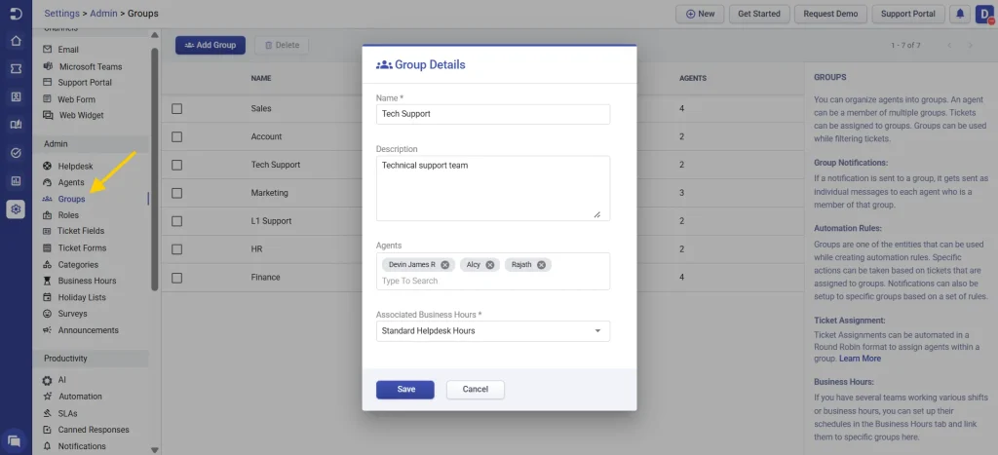Image resolution: width=998 pixels, height=455 pixels.
Task: Click the group Name input field
Action: (x=492, y=114)
